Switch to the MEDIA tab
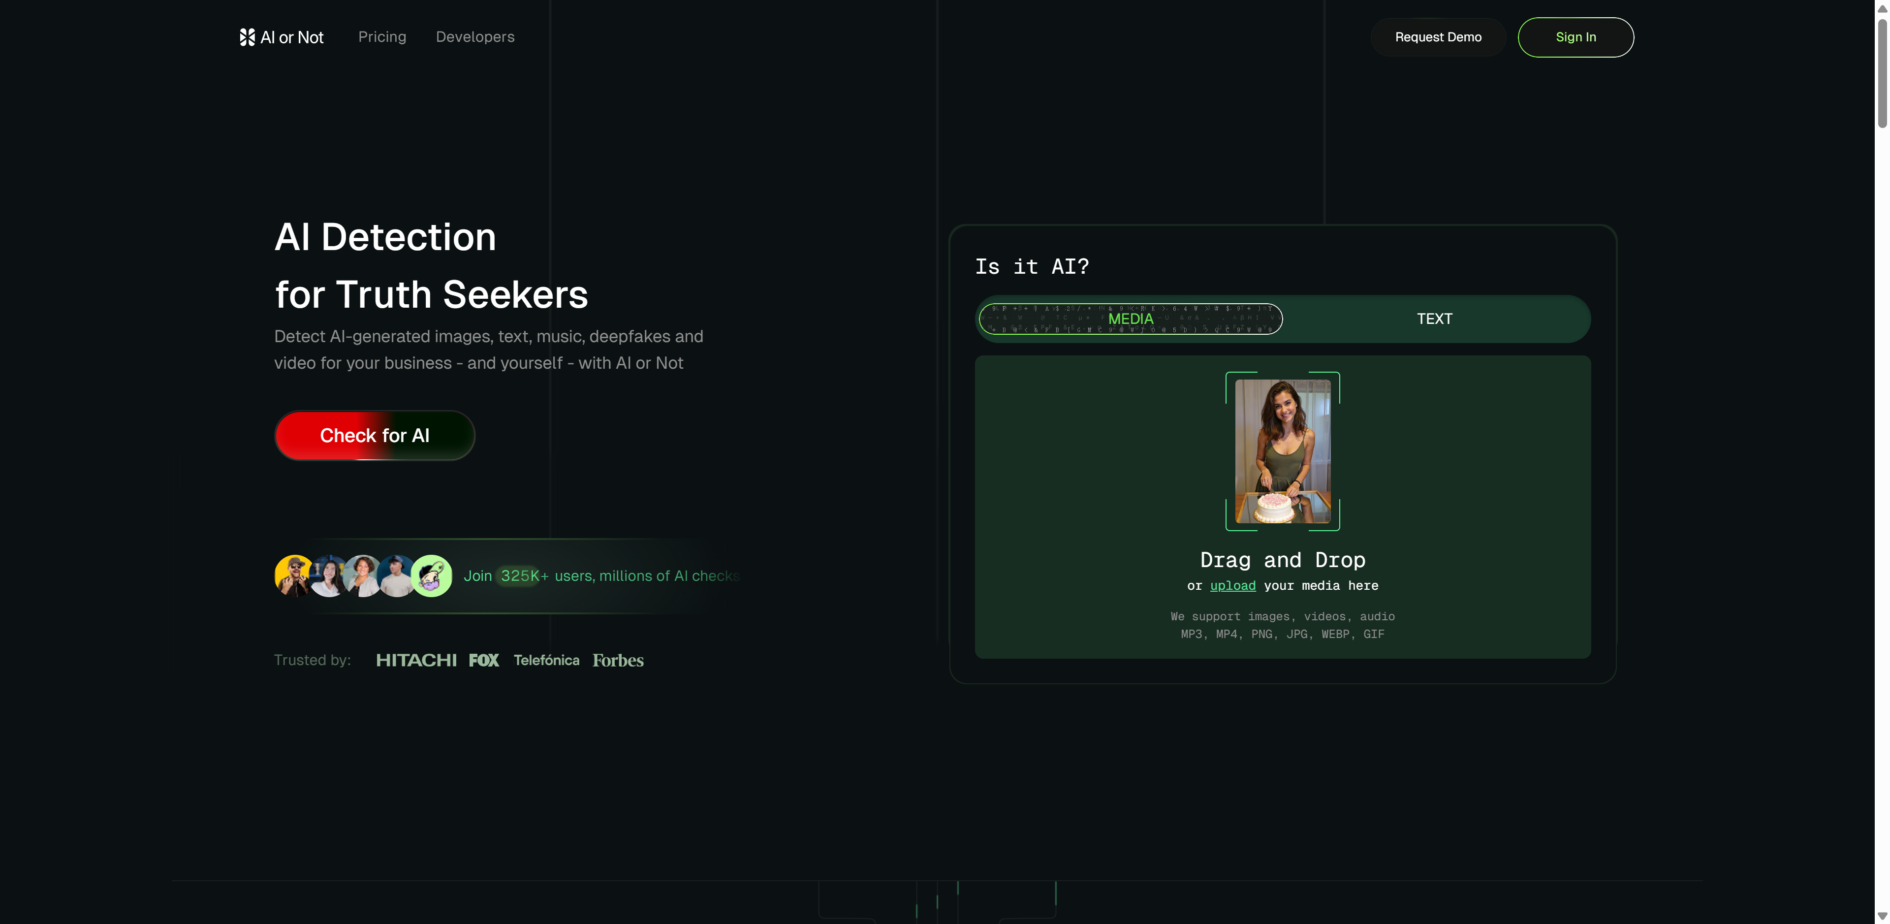The image size is (1890, 924). click(1130, 319)
